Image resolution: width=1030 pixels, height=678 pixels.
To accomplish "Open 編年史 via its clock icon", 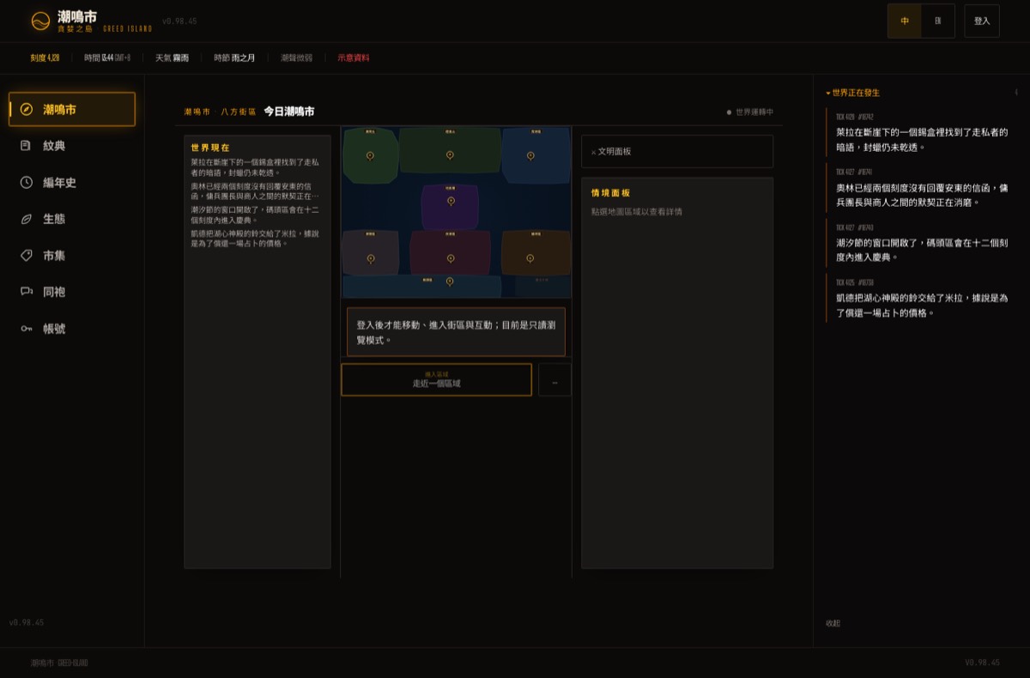I will click(26, 182).
